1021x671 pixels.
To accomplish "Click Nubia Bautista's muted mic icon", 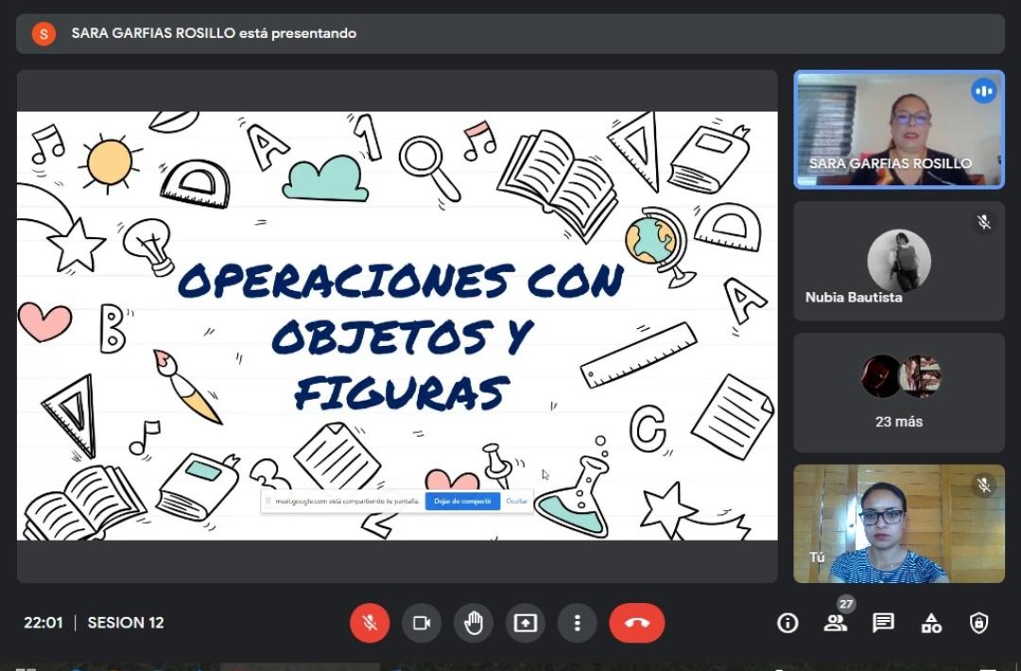I will coord(984,222).
